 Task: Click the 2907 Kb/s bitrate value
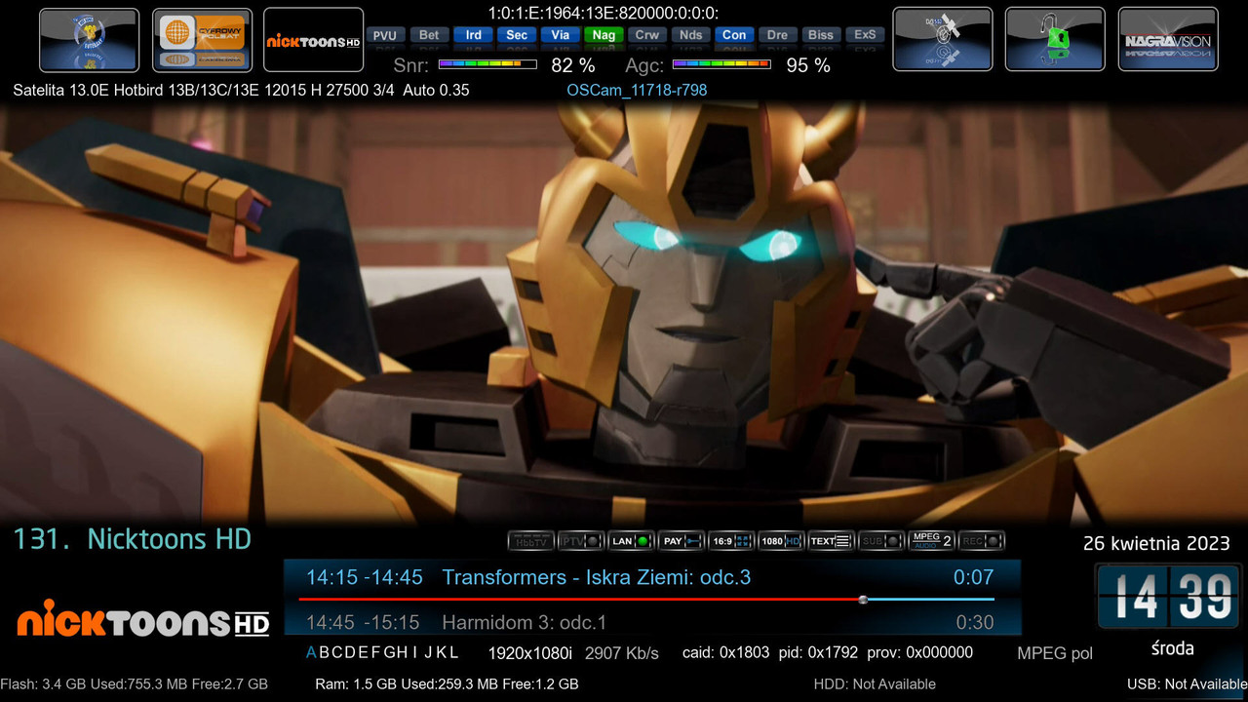(x=622, y=653)
